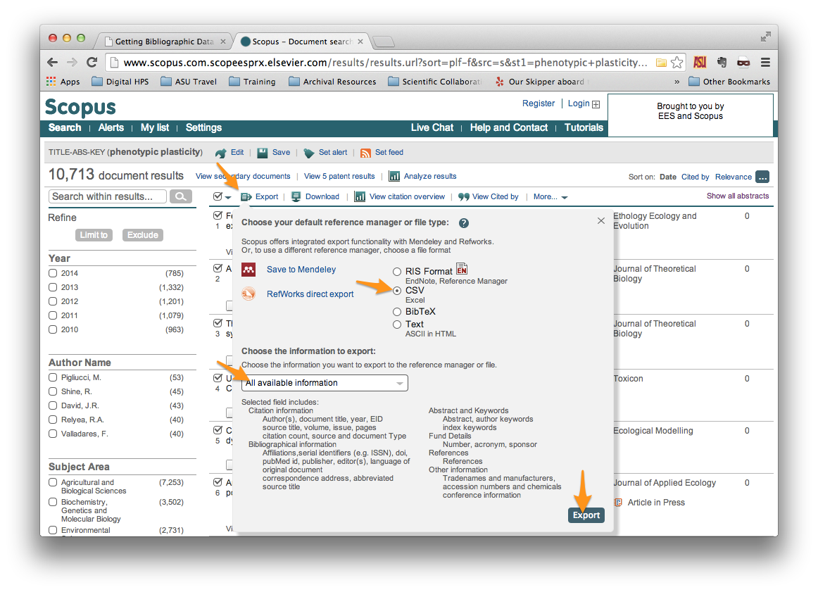Click the Evernote elephant extension icon

click(x=722, y=63)
